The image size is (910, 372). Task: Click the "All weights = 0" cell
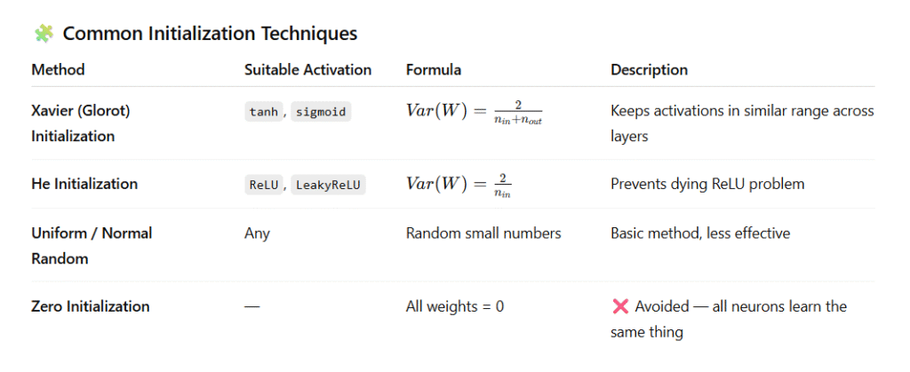(455, 306)
